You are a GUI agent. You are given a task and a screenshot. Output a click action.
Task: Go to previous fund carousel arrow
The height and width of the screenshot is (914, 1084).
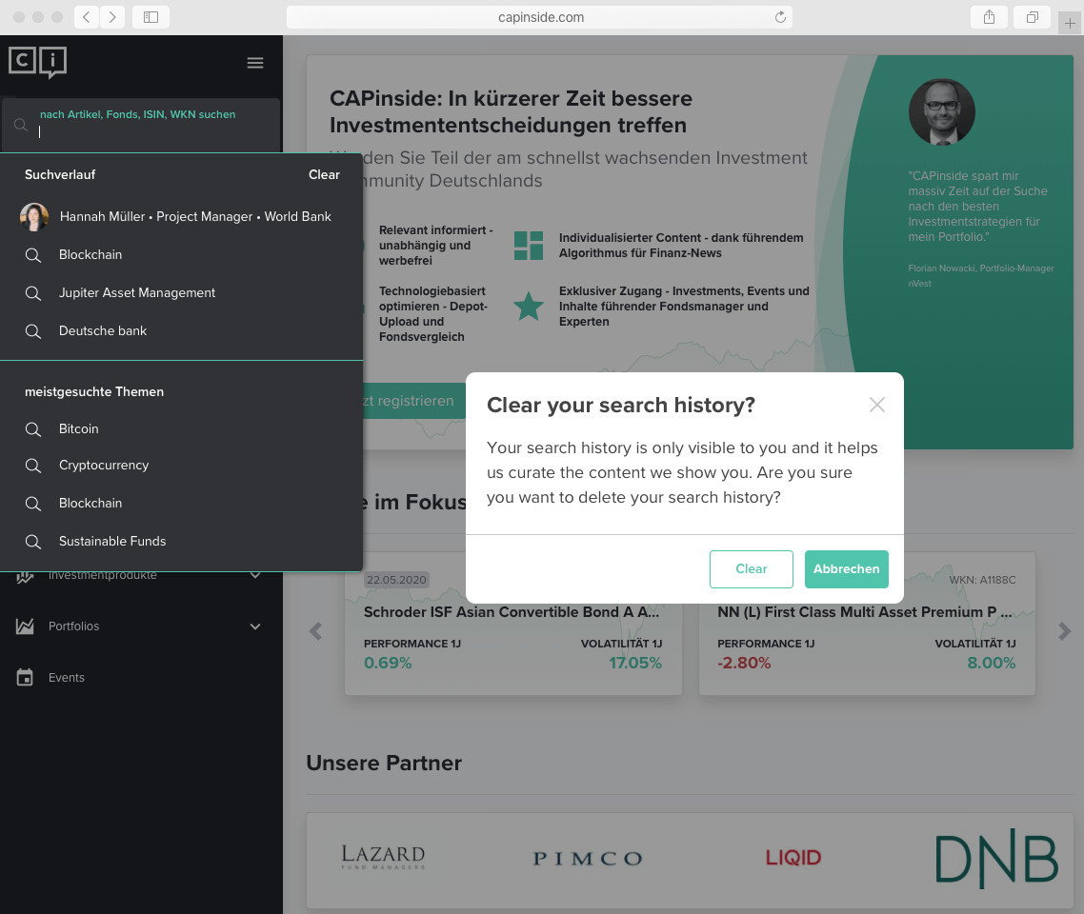click(x=316, y=630)
